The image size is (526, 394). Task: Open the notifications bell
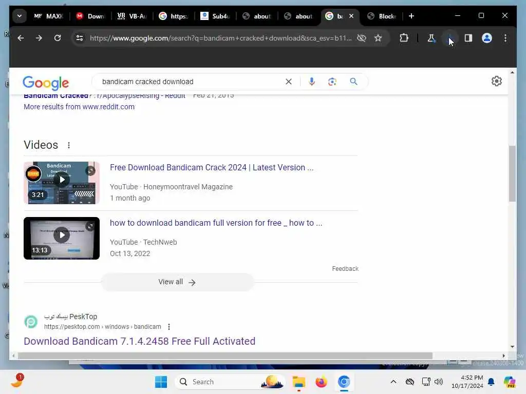(x=491, y=382)
